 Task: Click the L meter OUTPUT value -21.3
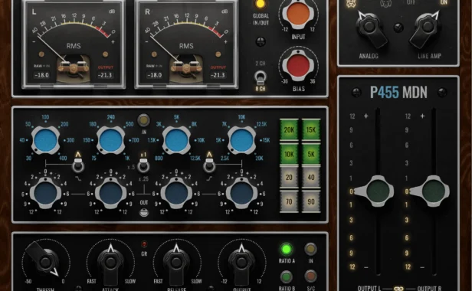pyautogui.click(x=105, y=75)
